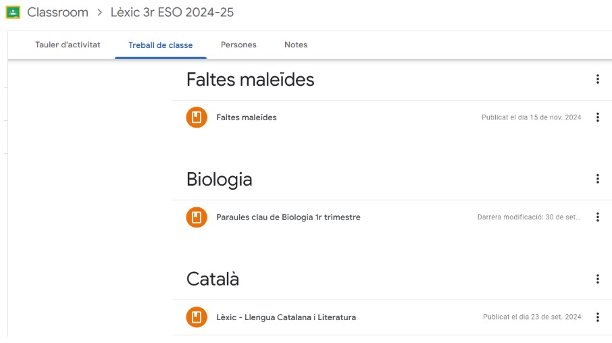Screen dimensions: 612x343
Task: Open Lèxic - Llengua Catalana i Literatura material
Action: [x=286, y=317]
